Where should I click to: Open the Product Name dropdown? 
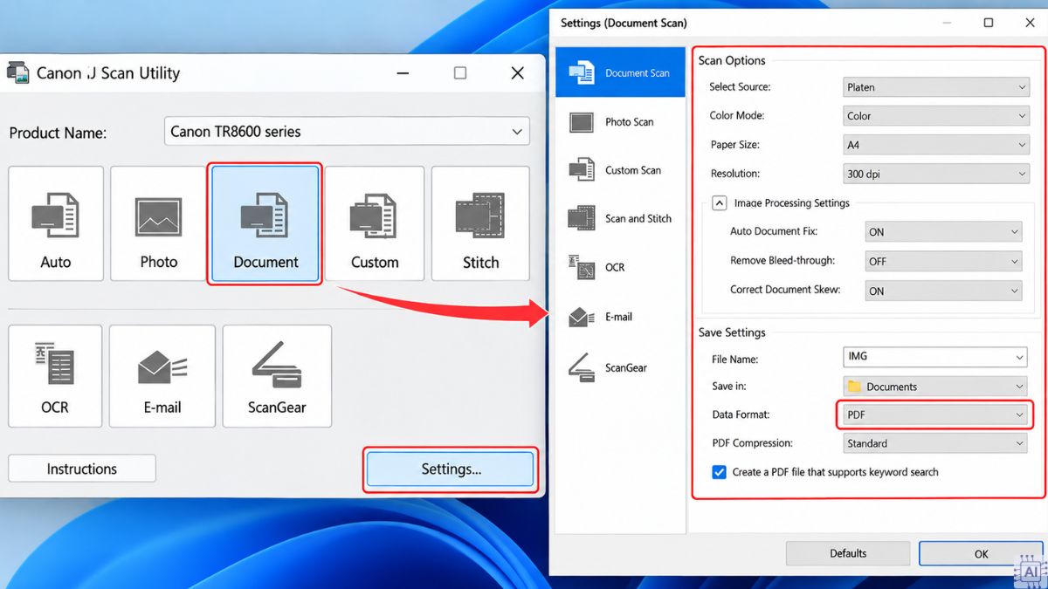tap(347, 132)
